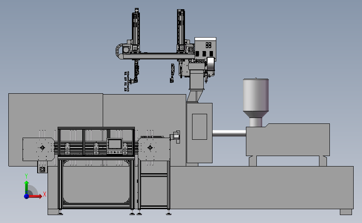
Task: Select the left octagonal plate with diamond mark
Action: point(39,149)
